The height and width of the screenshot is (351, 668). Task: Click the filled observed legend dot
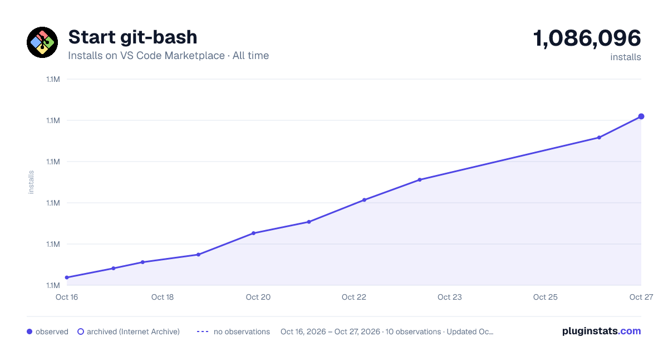[x=30, y=331]
